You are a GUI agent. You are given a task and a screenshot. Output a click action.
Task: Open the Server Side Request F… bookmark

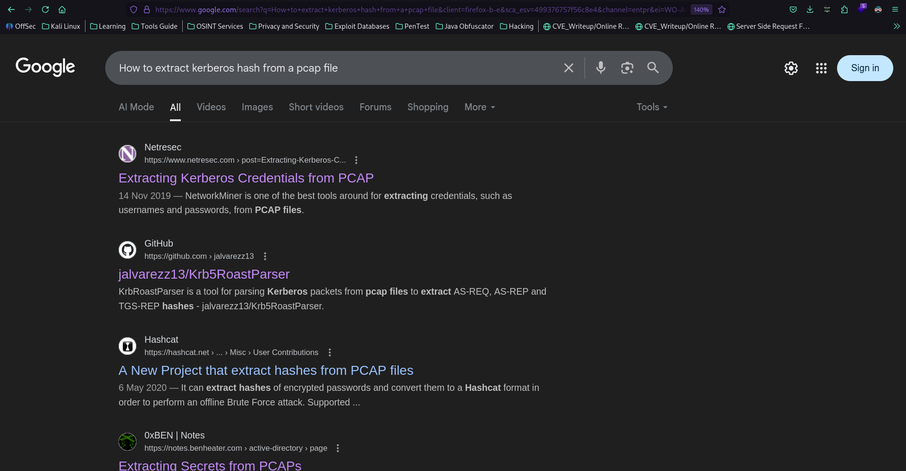coord(769,26)
